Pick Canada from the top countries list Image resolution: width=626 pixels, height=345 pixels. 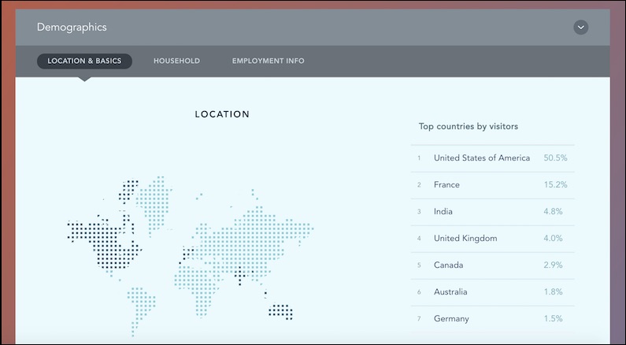tap(448, 265)
